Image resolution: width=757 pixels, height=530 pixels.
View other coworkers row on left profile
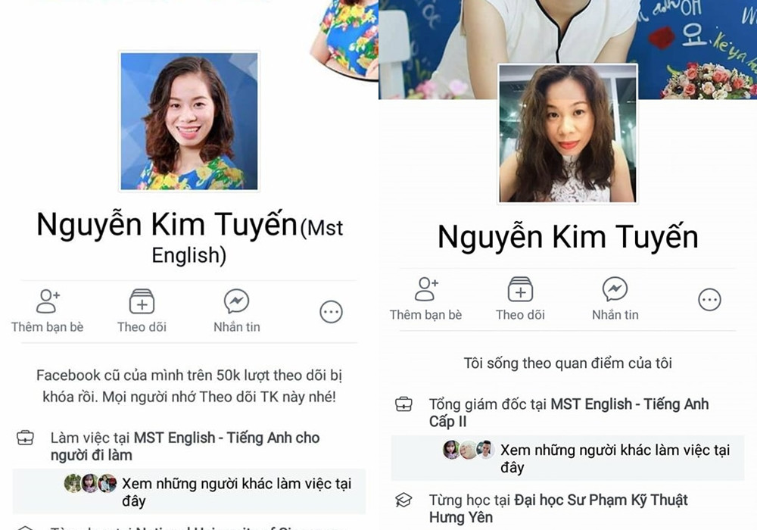pos(189,491)
